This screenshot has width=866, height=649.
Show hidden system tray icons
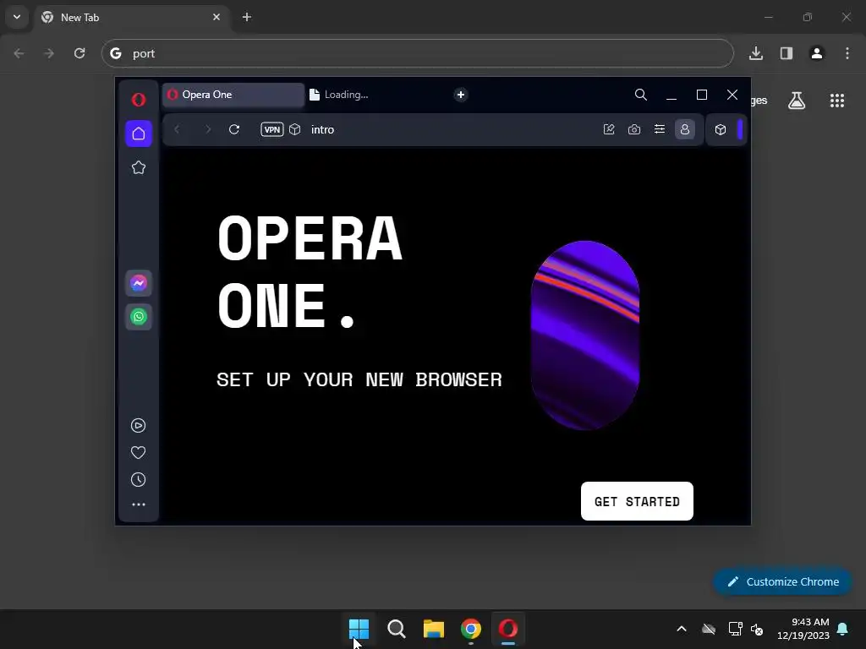point(682,629)
